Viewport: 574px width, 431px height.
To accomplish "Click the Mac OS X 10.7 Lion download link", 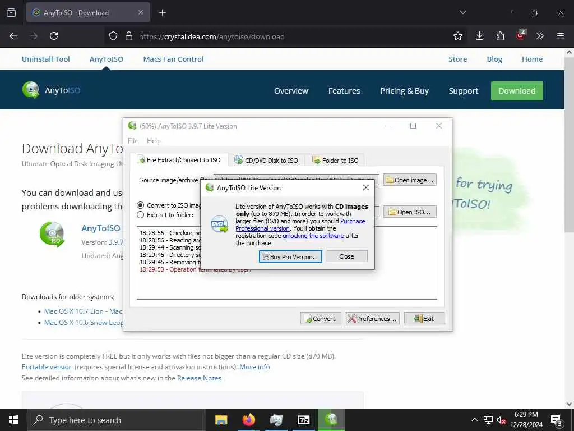I will [84, 311].
